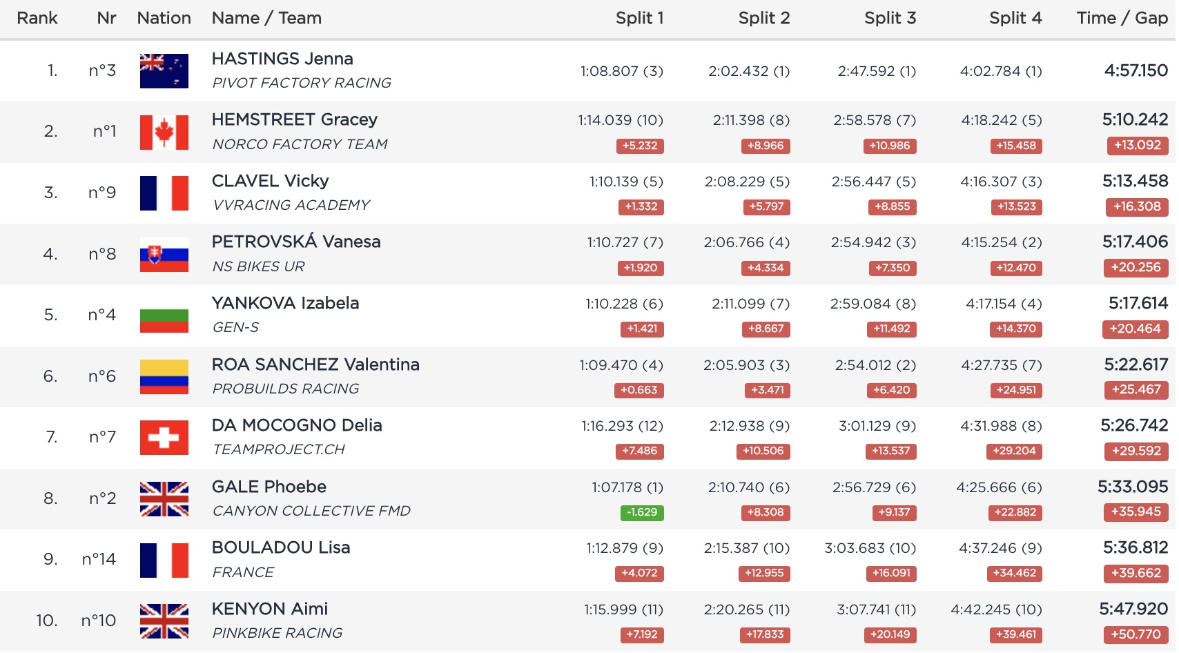Click the Canadian flag in HEMSTREET Gracey's row
1179x653 pixels.
pos(164,132)
